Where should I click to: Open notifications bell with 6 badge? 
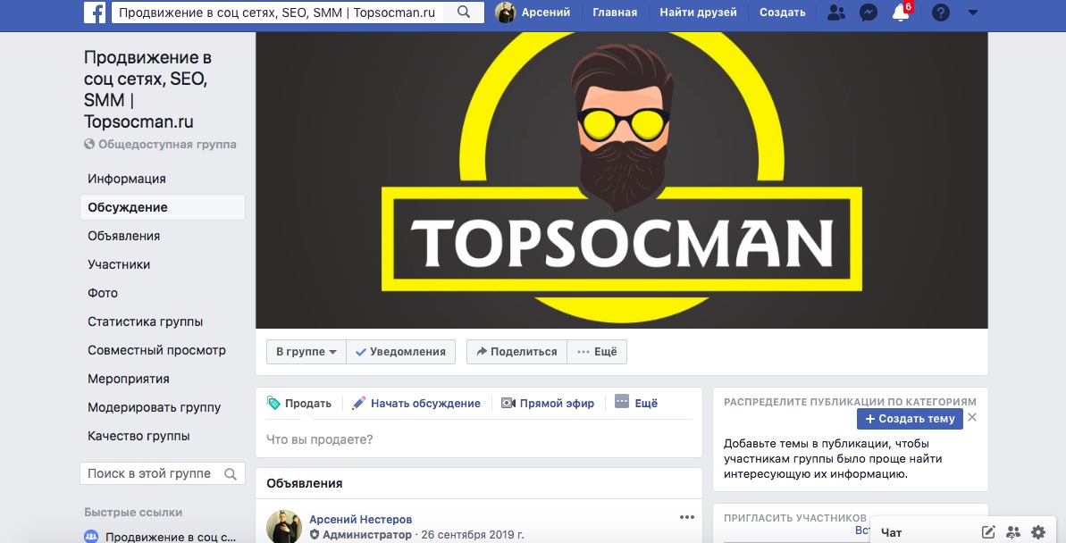(x=902, y=12)
